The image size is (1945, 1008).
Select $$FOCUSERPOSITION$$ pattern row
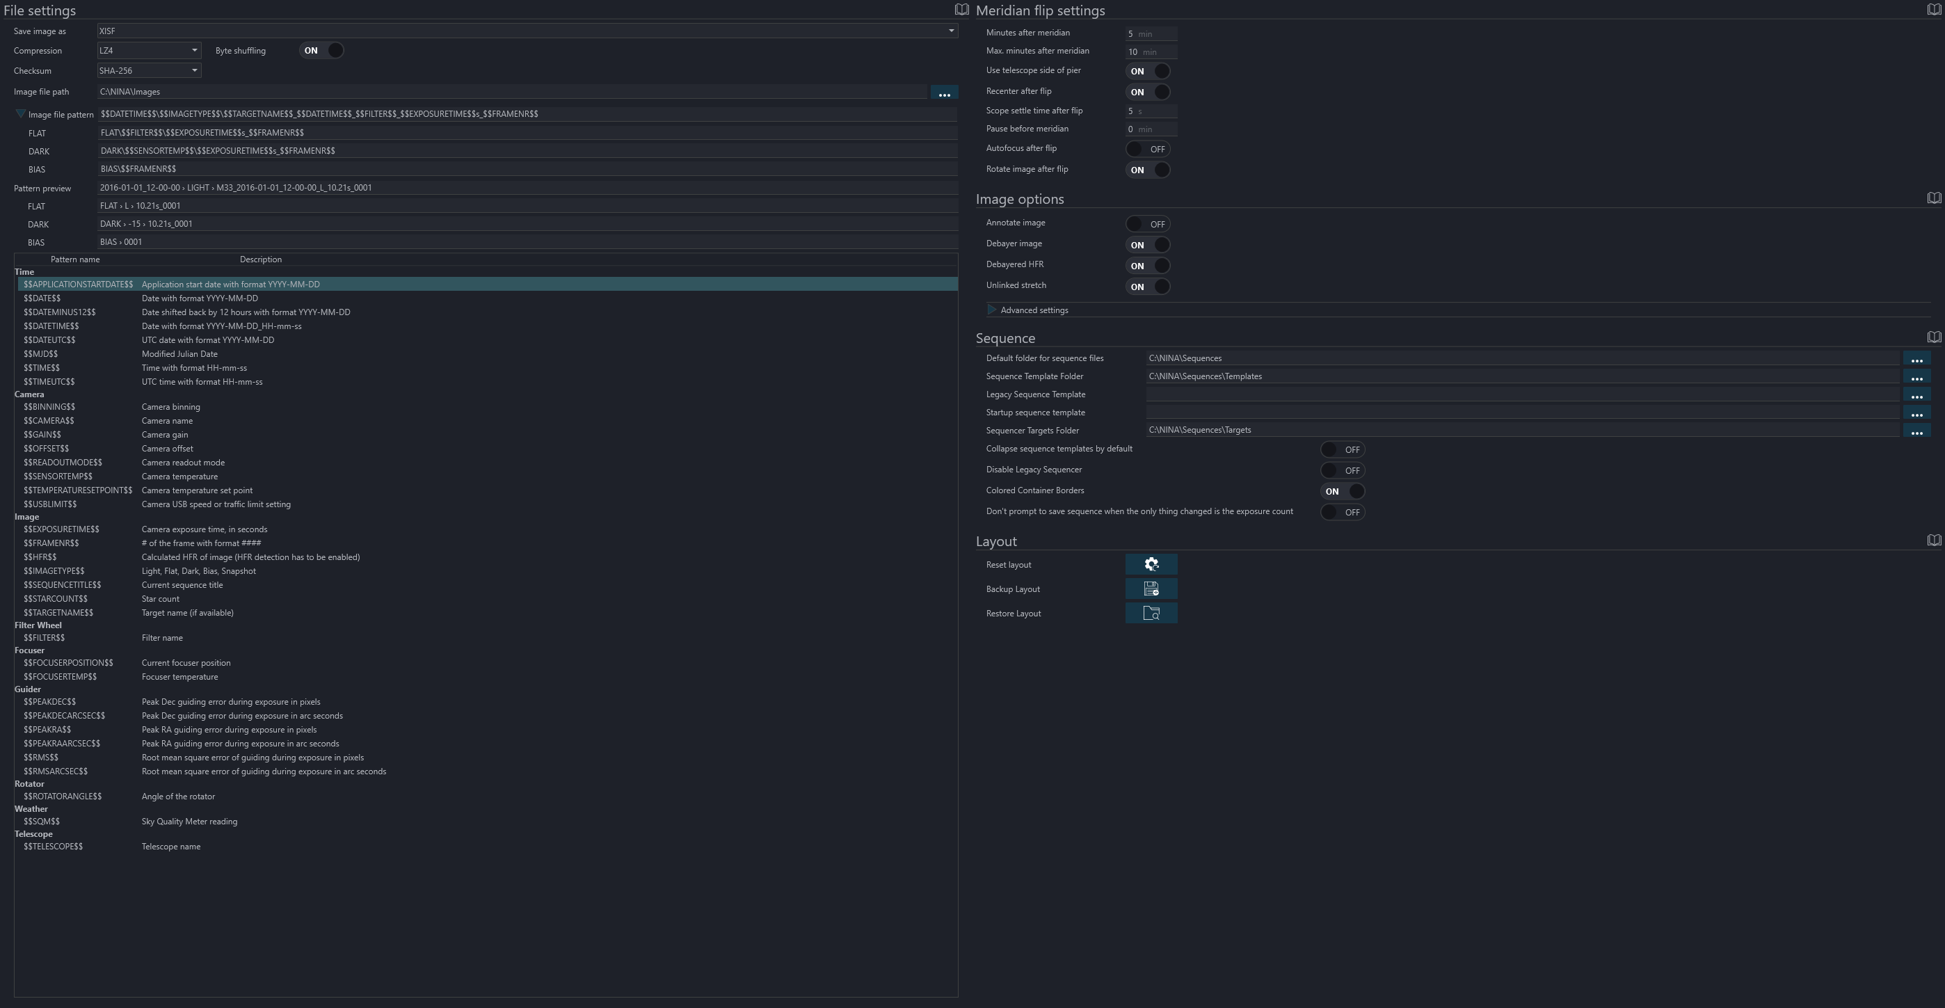(x=488, y=663)
